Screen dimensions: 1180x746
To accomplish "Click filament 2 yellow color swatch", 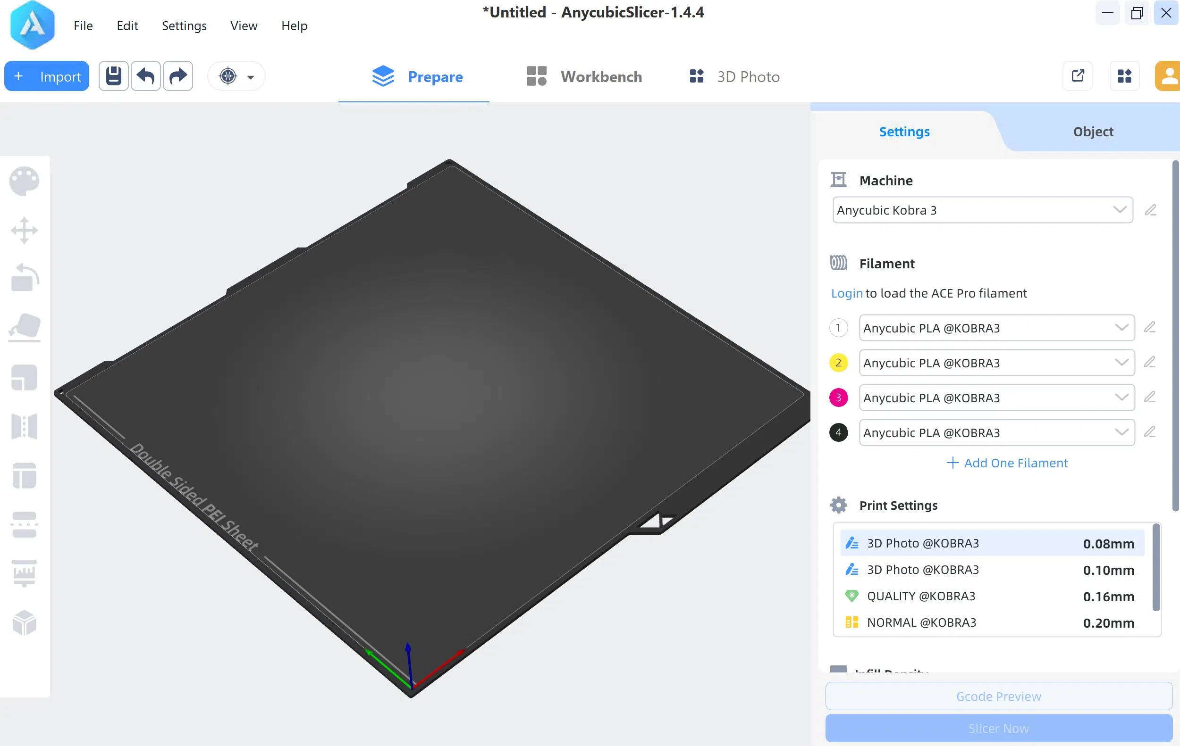I will (838, 362).
